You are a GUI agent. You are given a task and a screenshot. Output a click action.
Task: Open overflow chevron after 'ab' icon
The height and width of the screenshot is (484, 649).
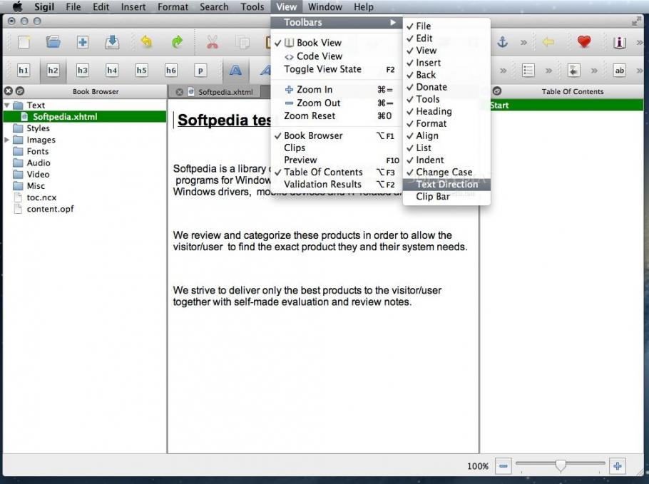pyautogui.click(x=640, y=71)
